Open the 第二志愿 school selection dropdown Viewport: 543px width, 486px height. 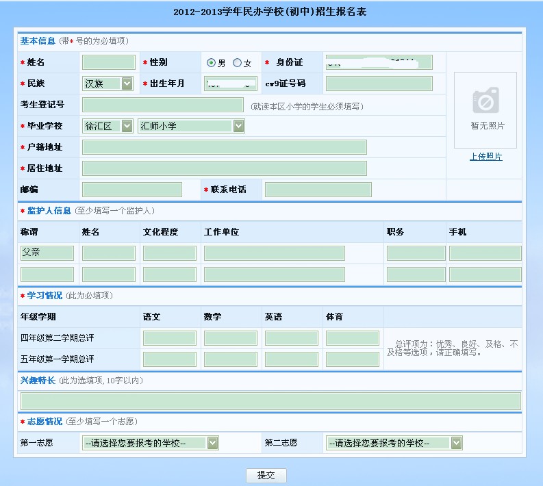click(x=394, y=443)
